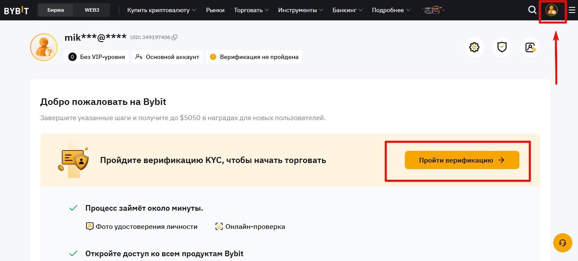Open the Рынки menu item
The height and width of the screenshot is (261, 578).
coord(215,10)
